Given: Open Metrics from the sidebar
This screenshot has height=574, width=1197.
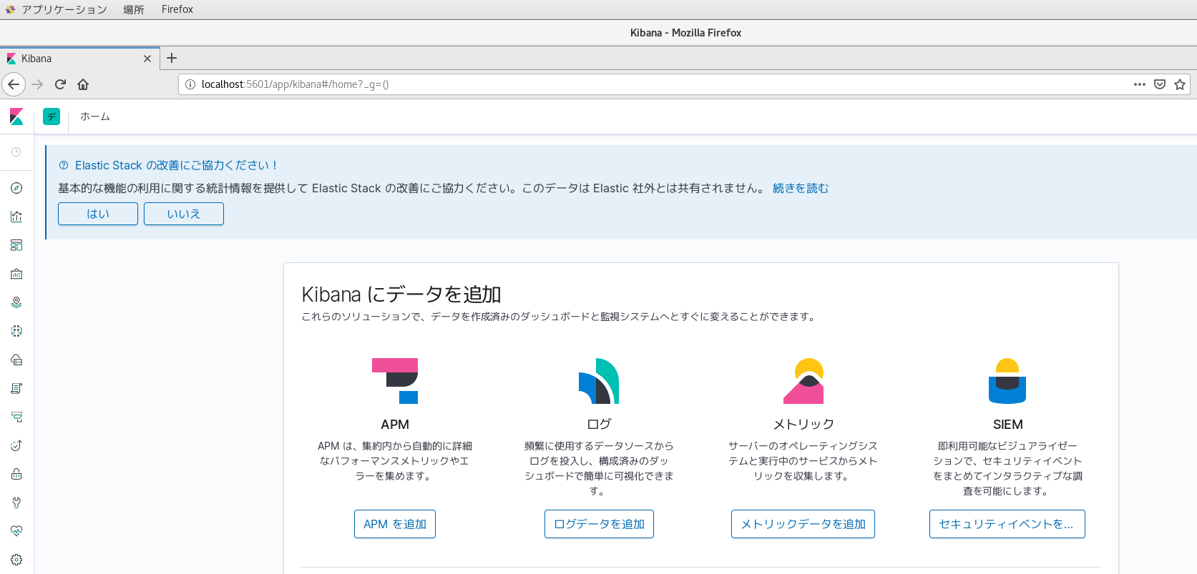Looking at the screenshot, I should click(16, 360).
